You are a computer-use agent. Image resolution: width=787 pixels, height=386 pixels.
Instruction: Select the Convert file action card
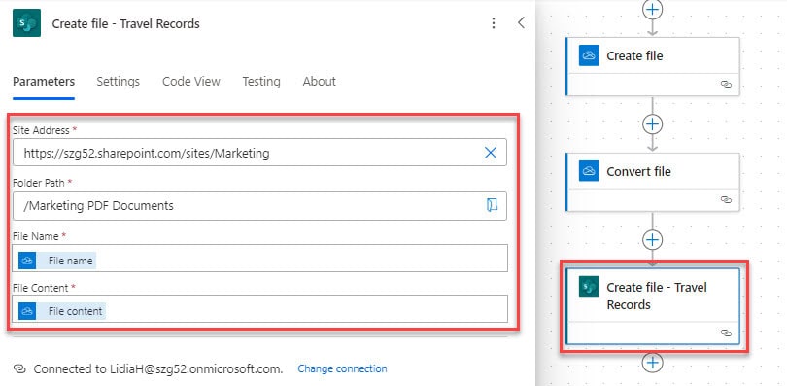click(x=653, y=182)
